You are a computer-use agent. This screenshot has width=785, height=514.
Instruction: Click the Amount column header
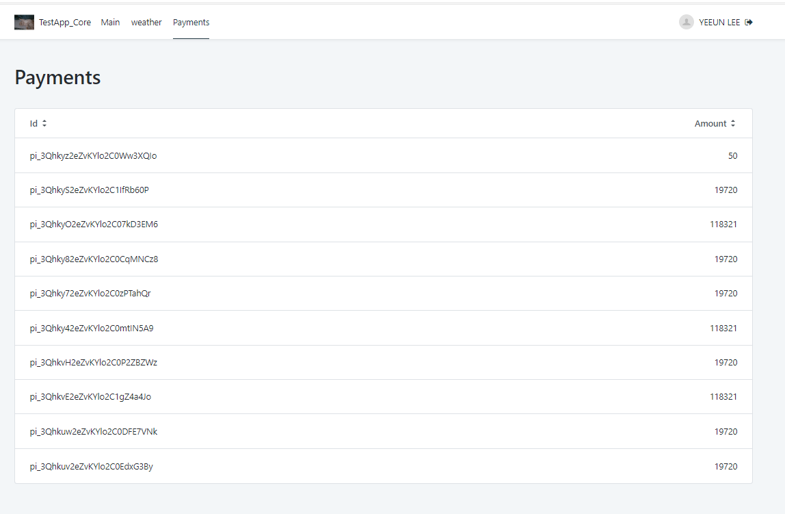[710, 123]
